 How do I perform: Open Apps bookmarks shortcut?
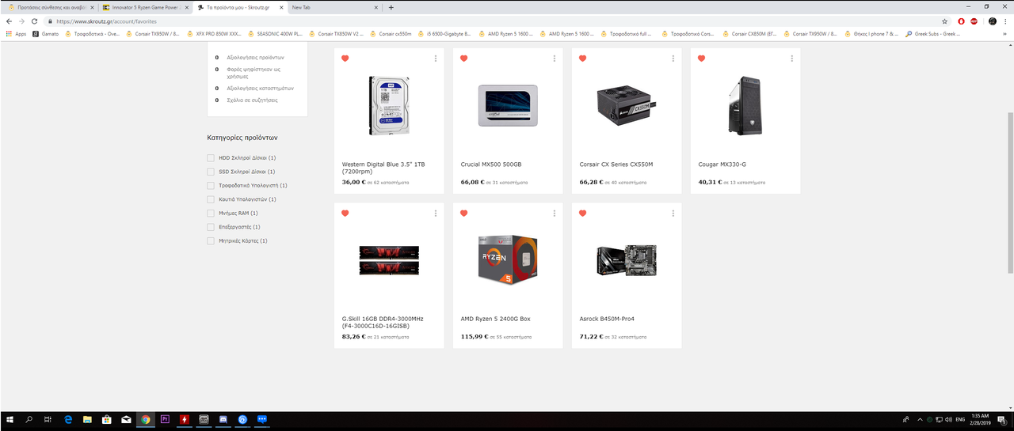(x=16, y=34)
